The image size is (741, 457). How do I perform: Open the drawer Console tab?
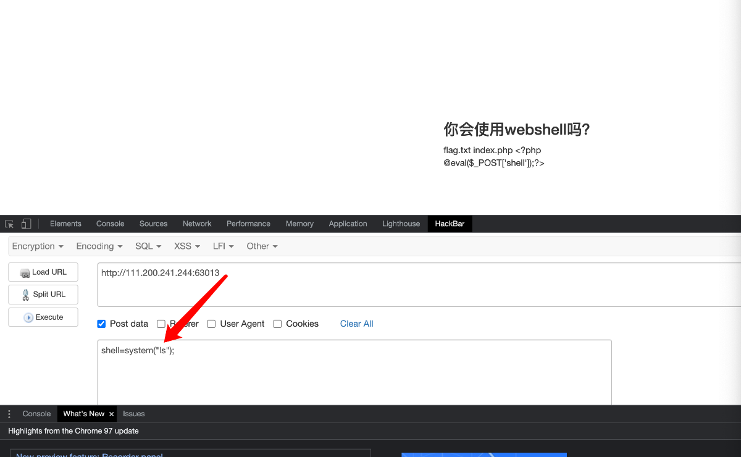point(36,414)
